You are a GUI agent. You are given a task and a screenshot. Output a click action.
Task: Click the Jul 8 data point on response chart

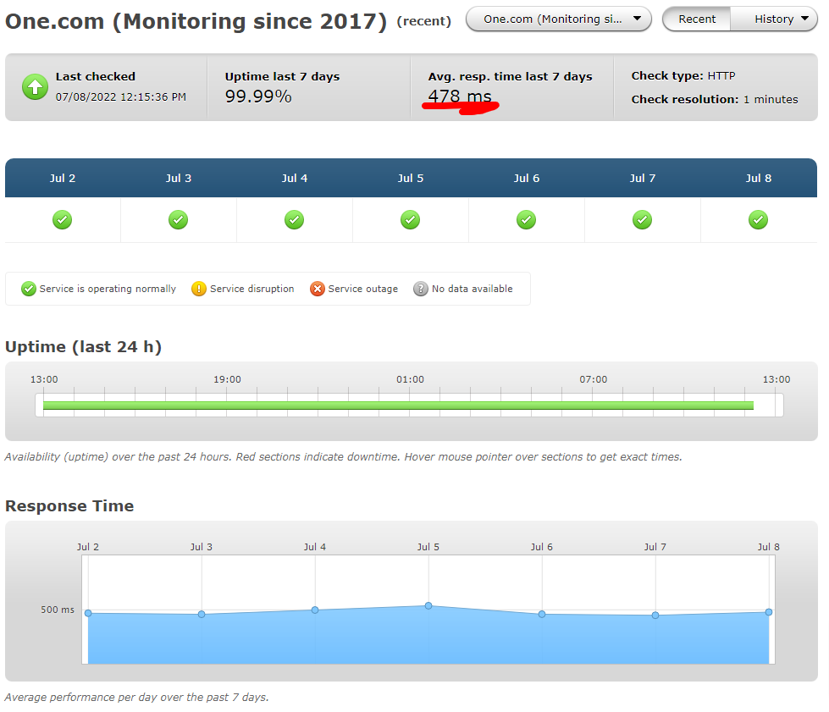coord(769,612)
